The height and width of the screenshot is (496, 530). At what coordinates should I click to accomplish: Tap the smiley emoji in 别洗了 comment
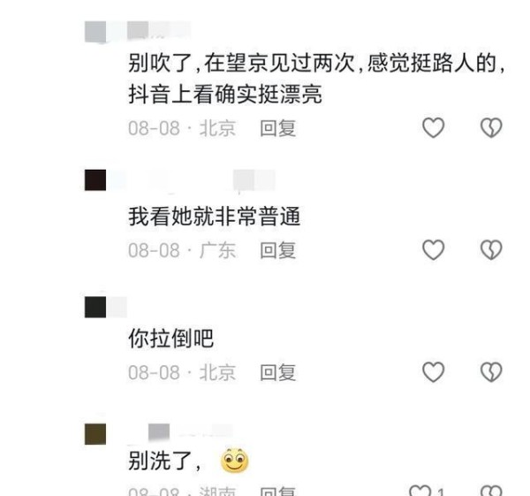235,460
